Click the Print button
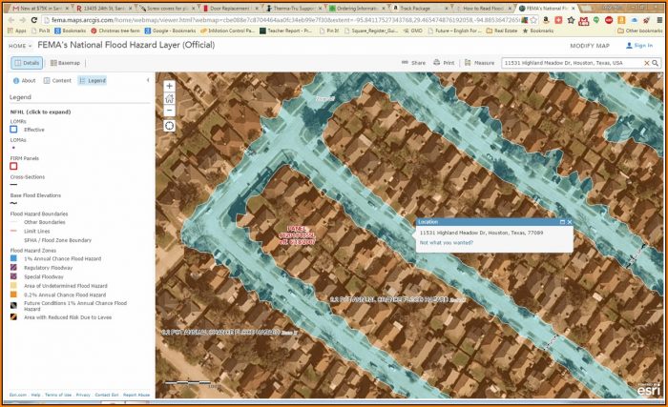The height and width of the screenshot is (407, 668). click(444, 63)
